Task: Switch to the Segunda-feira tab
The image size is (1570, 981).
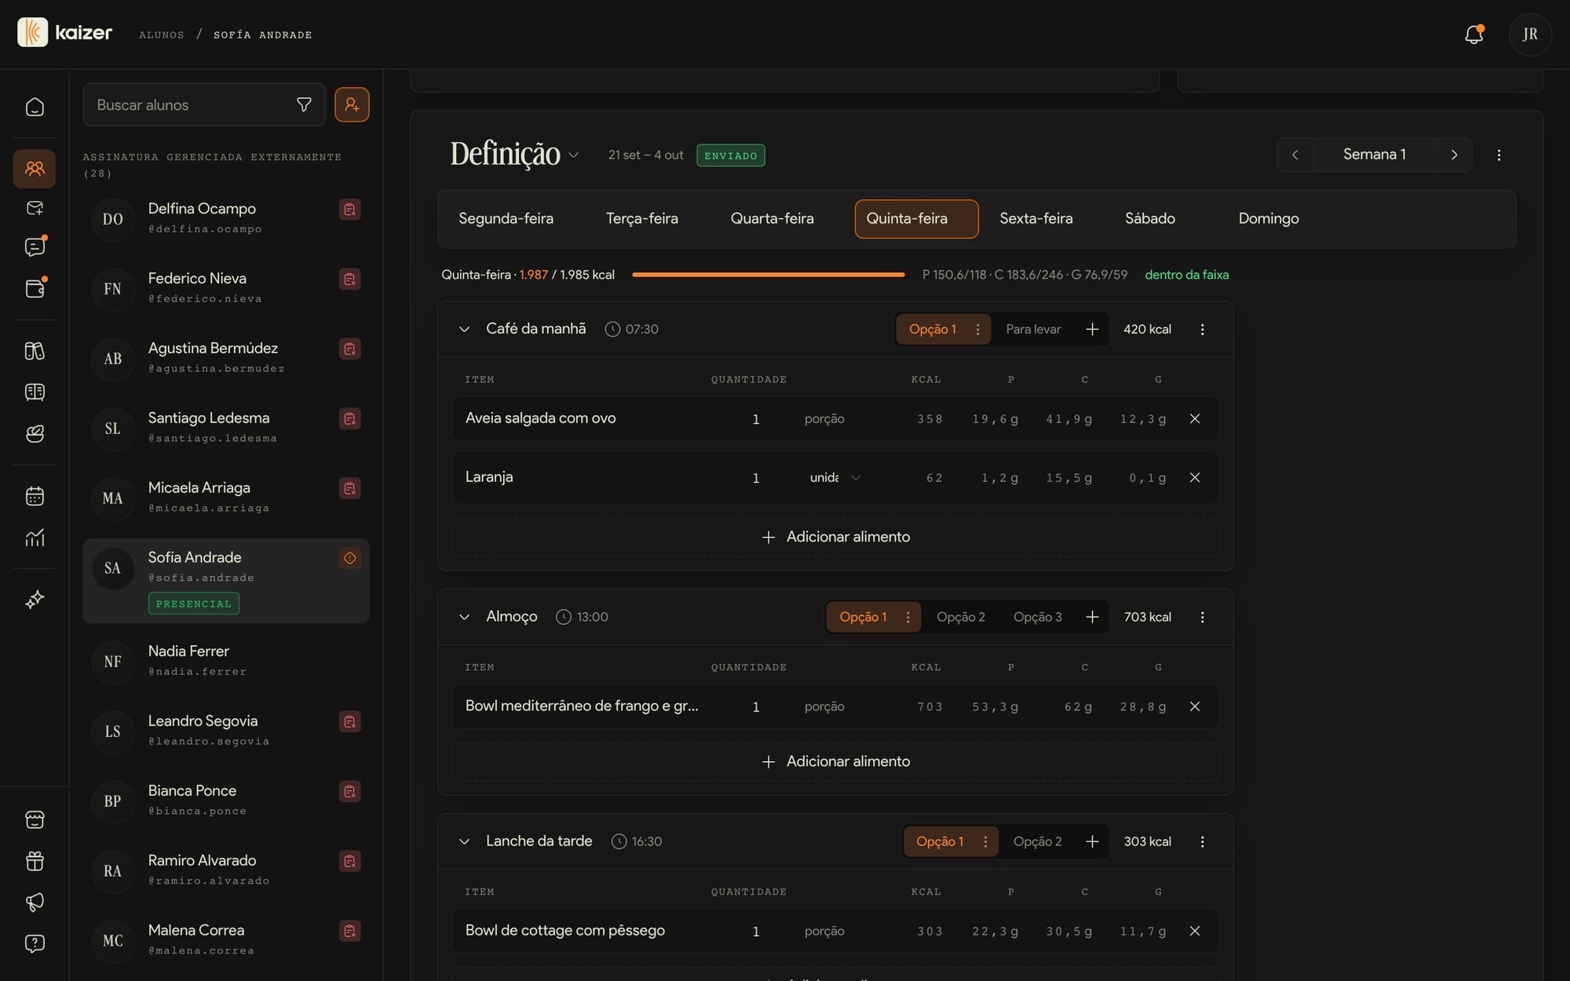Action: [x=506, y=219]
